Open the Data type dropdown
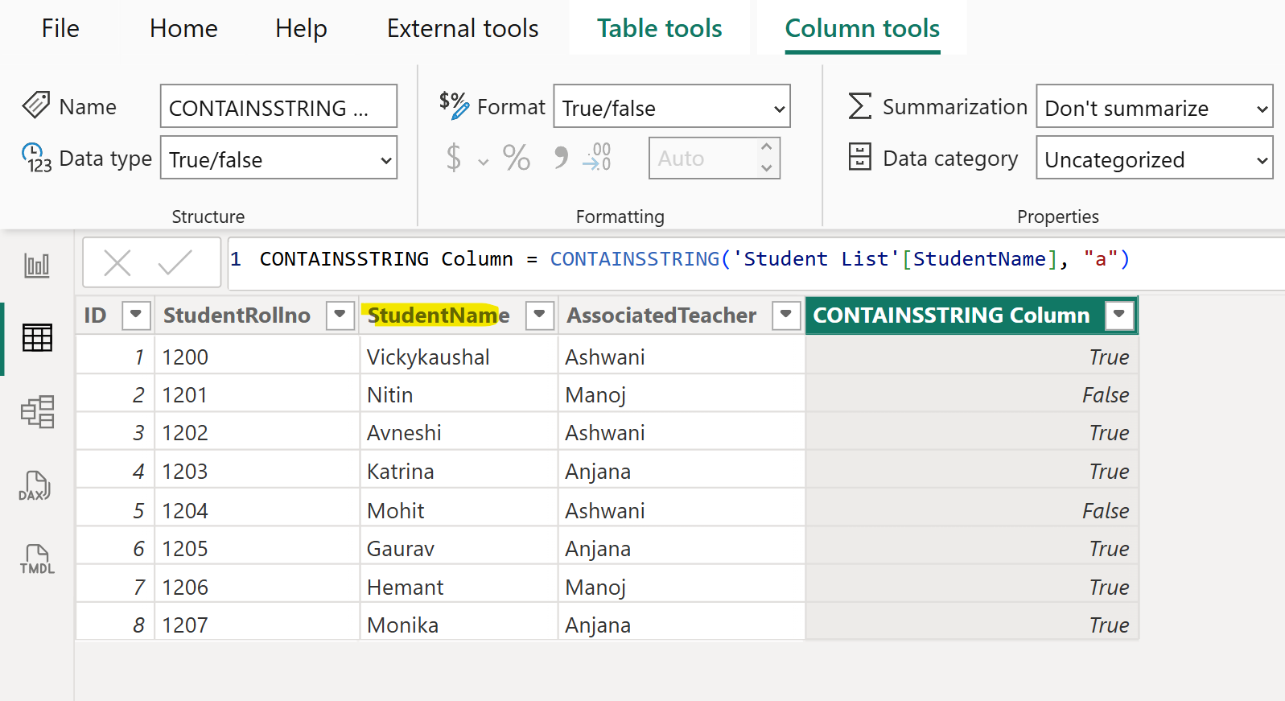1285x701 pixels. click(278, 159)
